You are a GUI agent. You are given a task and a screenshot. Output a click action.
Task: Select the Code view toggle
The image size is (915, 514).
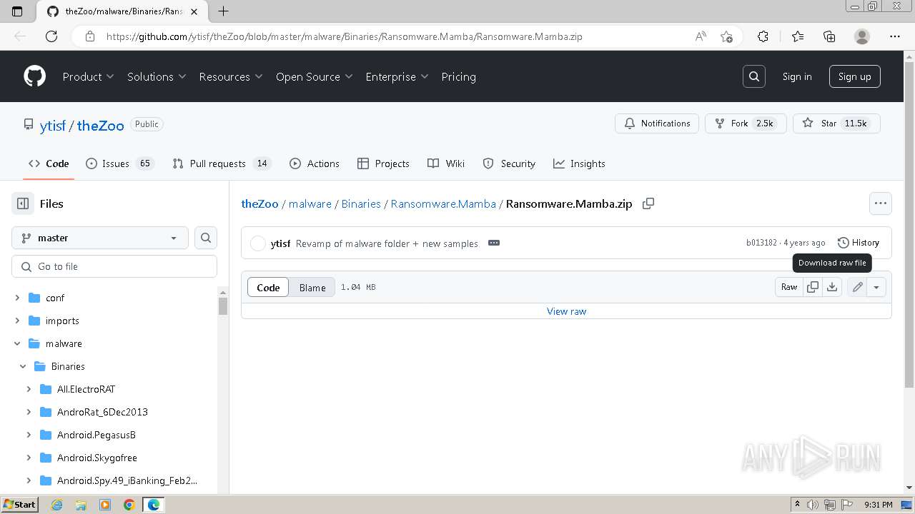(x=268, y=287)
